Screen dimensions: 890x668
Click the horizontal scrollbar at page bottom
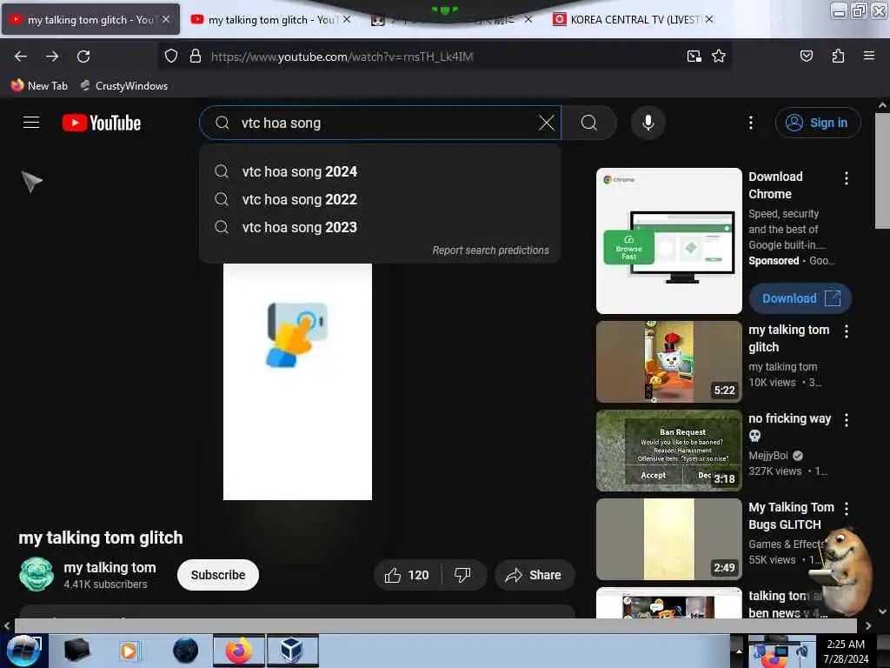click(x=435, y=625)
